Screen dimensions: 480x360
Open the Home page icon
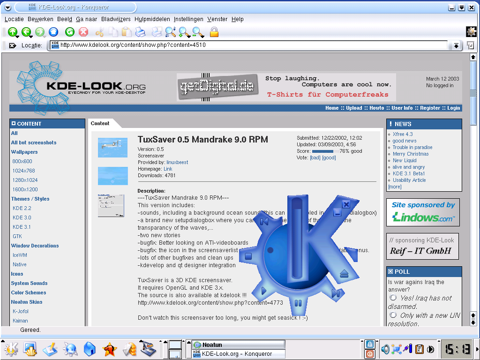click(x=53, y=31)
